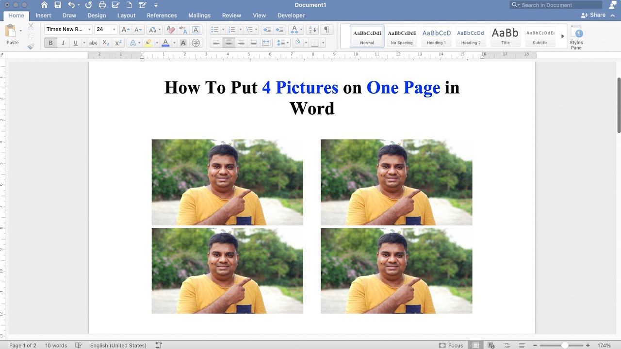
Task: Open the Customize Quick Access Toolbar dropdown
Action: pyautogui.click(x=156, y=5)
